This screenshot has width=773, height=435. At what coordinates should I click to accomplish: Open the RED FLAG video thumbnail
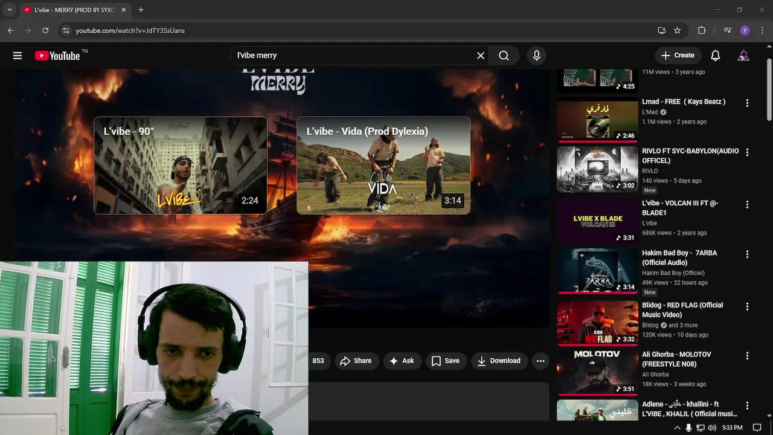pyautogui.click(x=597, y=323)
